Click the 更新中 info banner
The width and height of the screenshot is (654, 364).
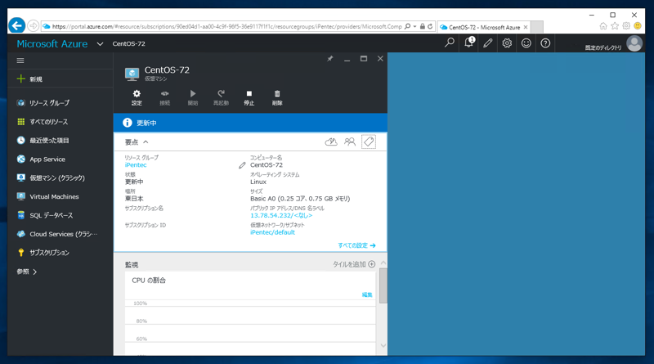[x=250, y=123]
